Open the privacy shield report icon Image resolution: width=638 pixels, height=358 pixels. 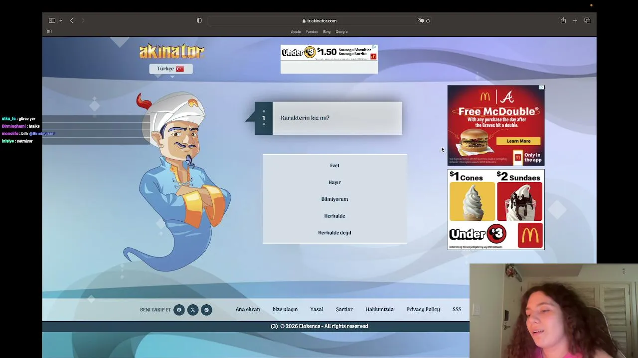click(x=199, y=20)
